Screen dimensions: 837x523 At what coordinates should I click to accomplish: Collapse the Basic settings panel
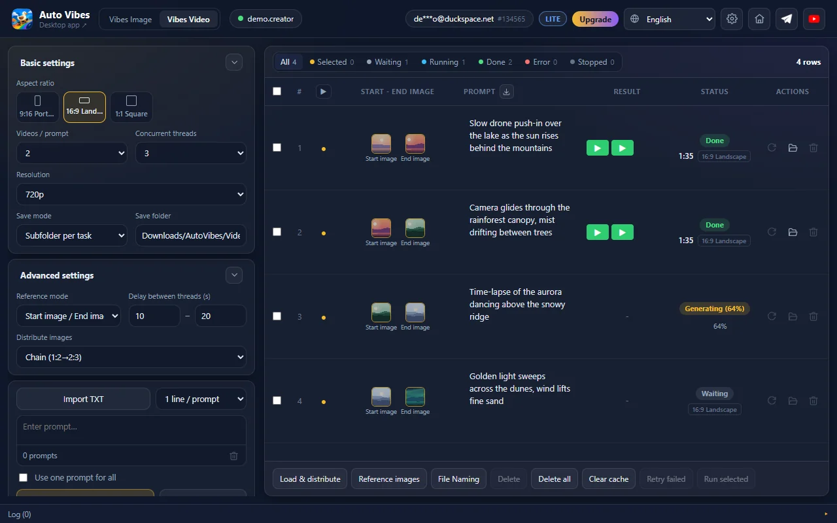(234, 63)
